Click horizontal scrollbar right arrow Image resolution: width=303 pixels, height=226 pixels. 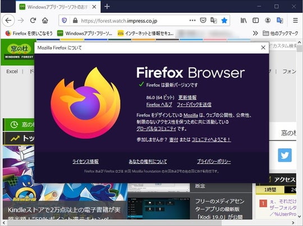[293, 223]
